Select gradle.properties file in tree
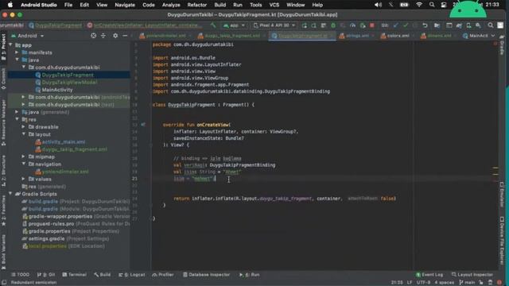This screenshot has width=509, height=286. click(49, 231)
